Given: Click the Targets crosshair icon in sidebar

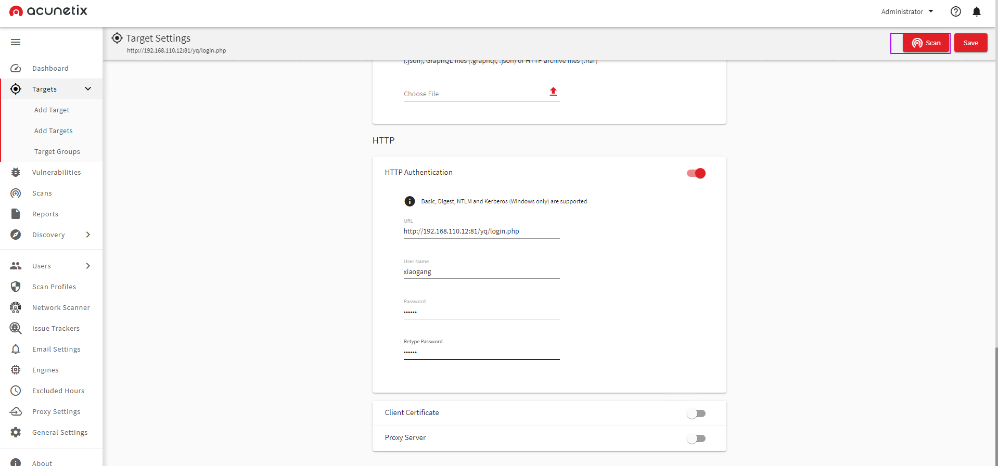Looking at the screenshot, I should point(16,89).
